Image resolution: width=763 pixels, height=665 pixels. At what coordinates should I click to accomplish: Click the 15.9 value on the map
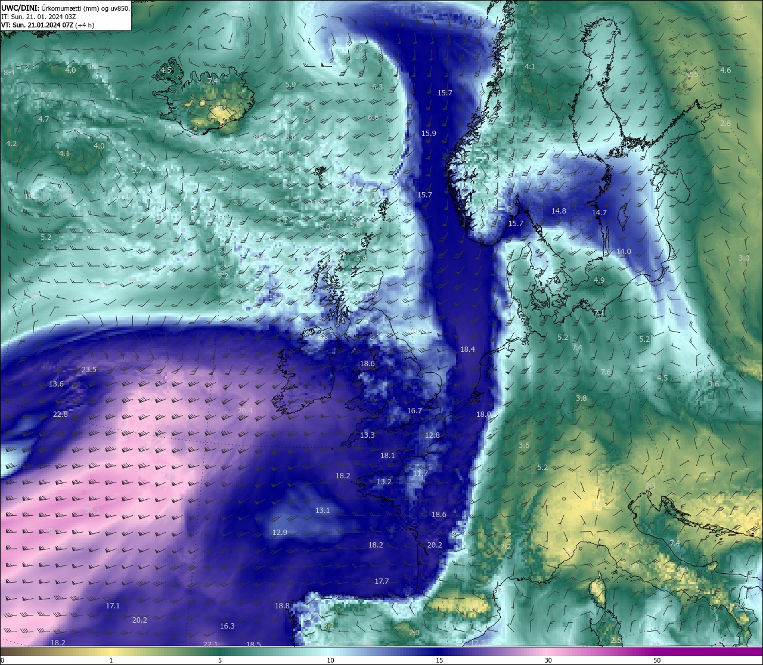click(429, 134)
